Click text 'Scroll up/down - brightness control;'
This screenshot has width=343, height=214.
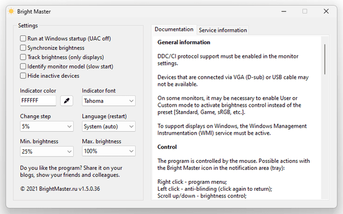(x=202, y=196)
